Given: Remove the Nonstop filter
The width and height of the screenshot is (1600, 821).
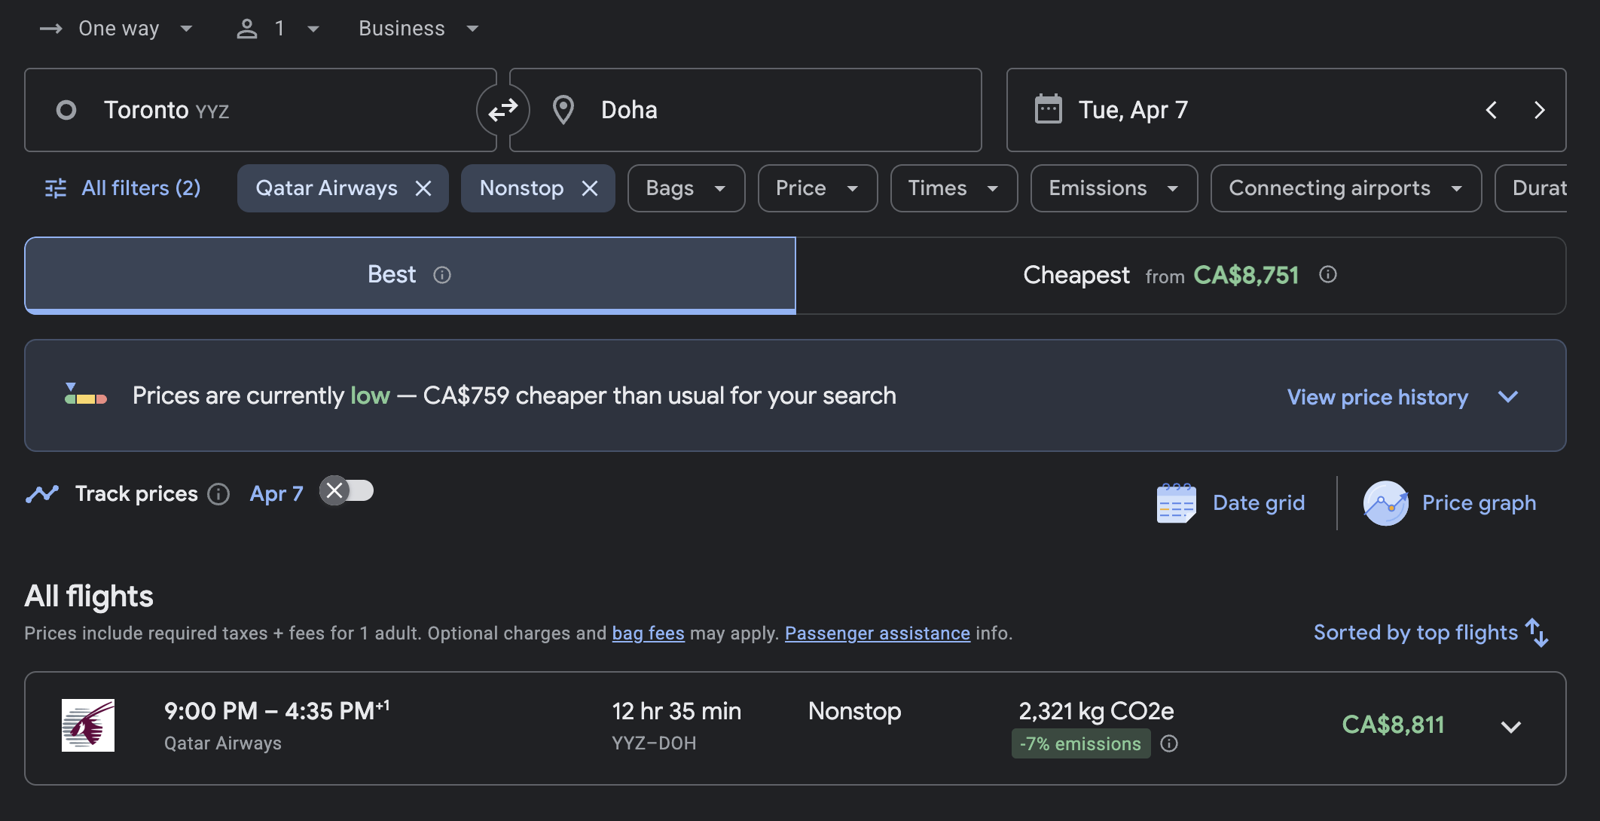Looking at the screenshot, I should pos(590,188).
